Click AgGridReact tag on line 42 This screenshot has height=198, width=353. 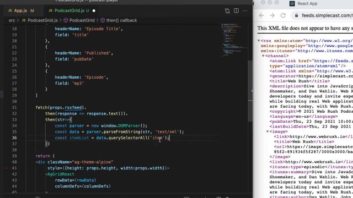(61, 174)
